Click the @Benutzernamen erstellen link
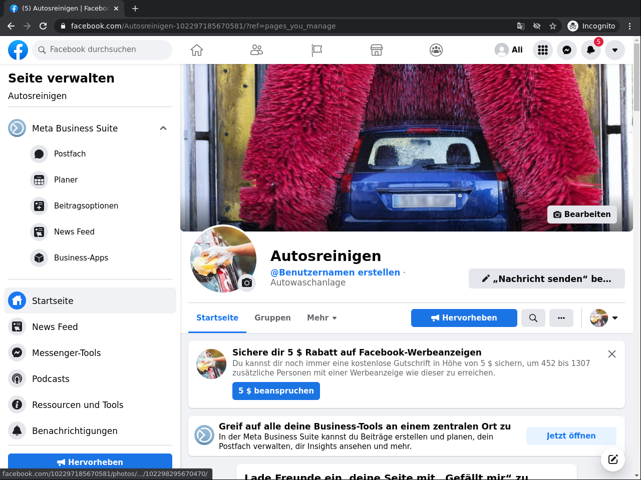Viewport: 641px width, 480px height. [336, 272]
